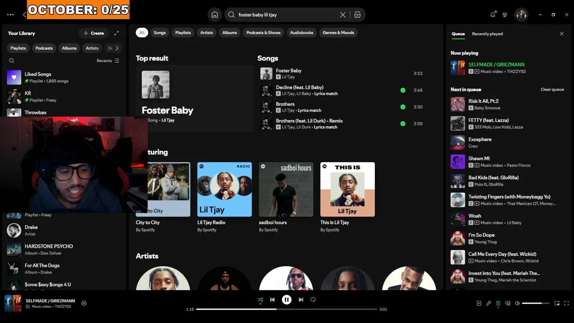The width and height of the screenshot is (574, 323).
Task: Remove Decline (feat. Lil Baby) from Liked Songs
Action: coord(403,90)
